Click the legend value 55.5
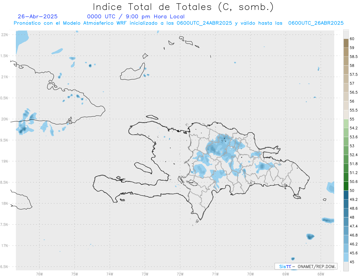360x278 pixels. pyautogui.click(x=354, y=110)
